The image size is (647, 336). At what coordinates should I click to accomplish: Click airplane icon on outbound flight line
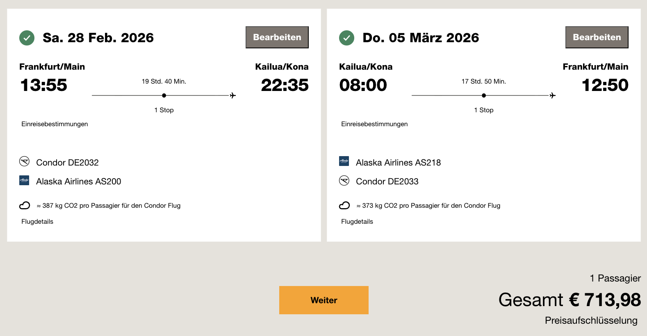233,95
